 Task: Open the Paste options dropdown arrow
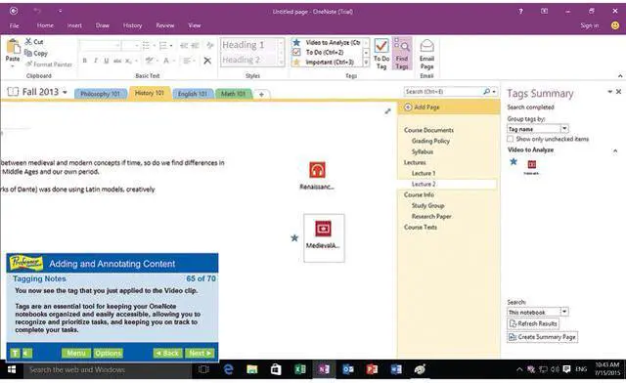tap(13, 66)
